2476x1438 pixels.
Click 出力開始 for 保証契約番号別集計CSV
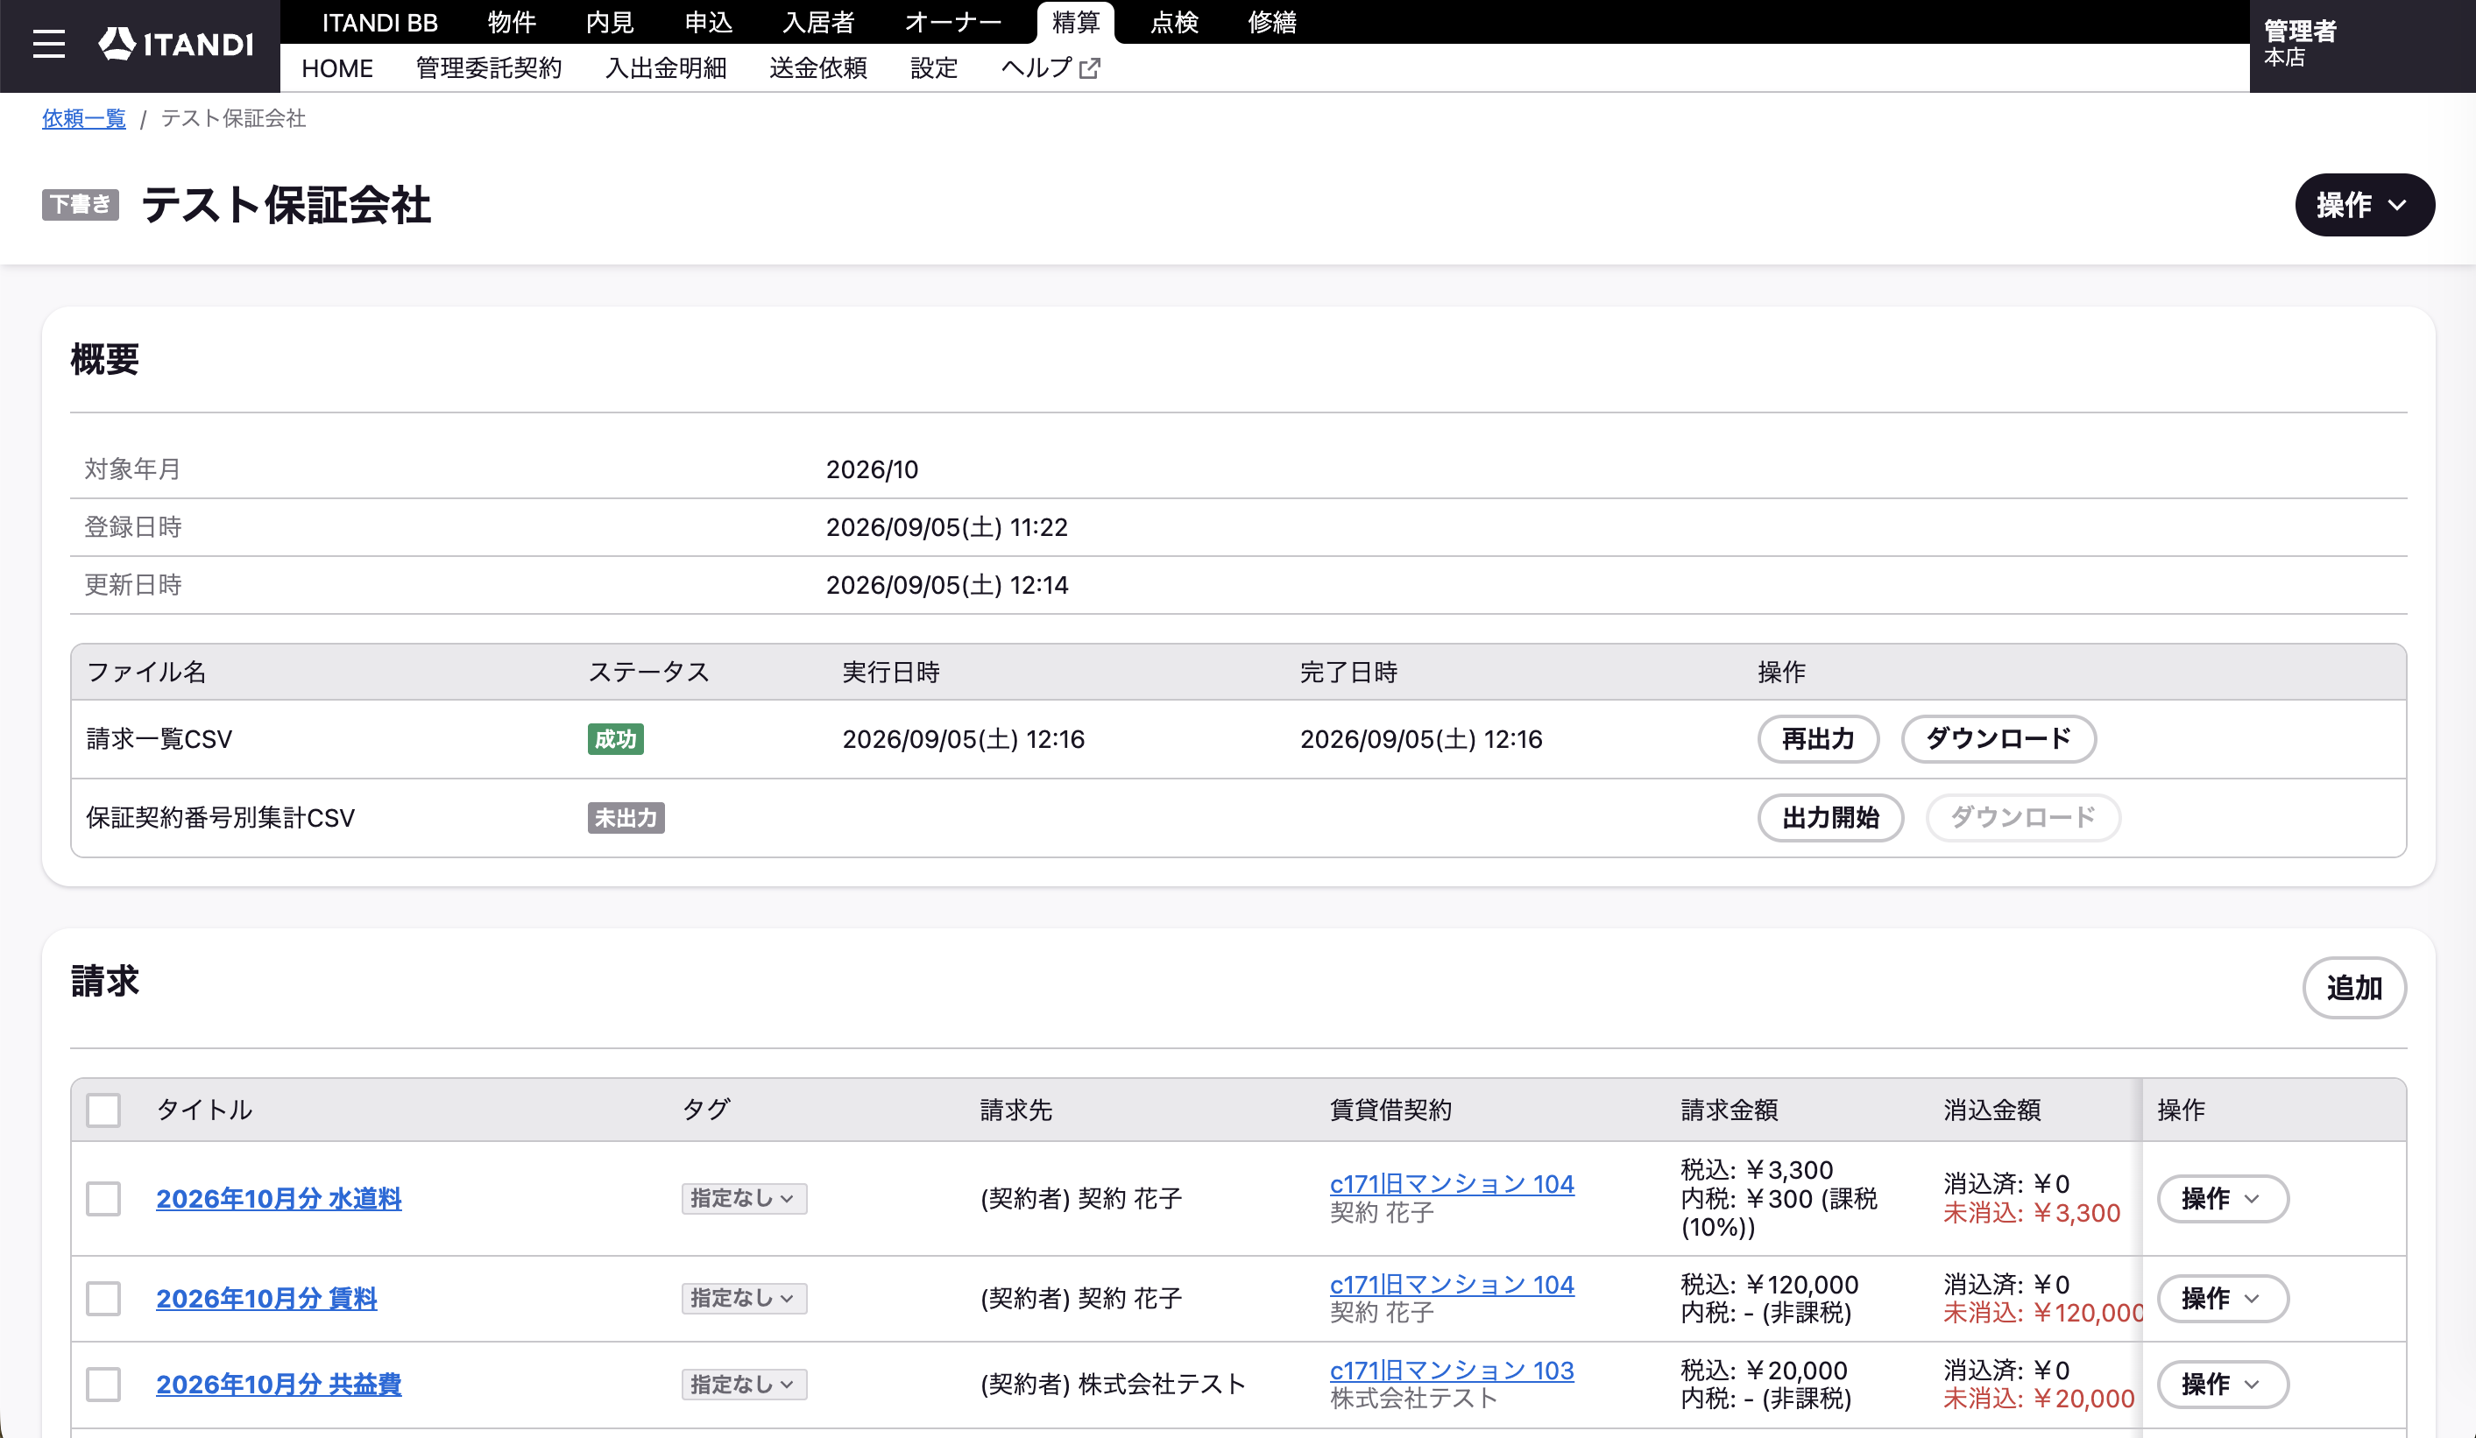click(x=1830, y=817)
